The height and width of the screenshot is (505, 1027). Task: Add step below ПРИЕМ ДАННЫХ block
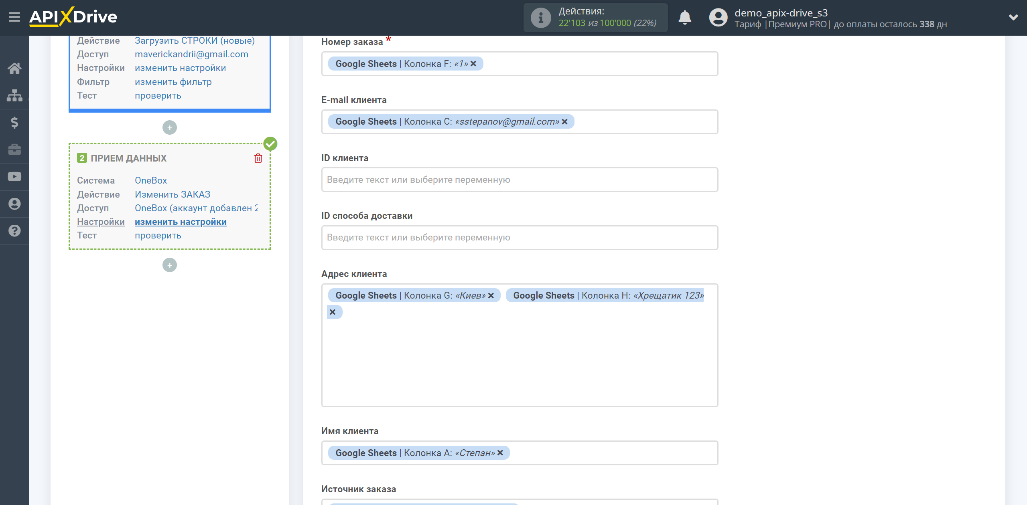170,265
